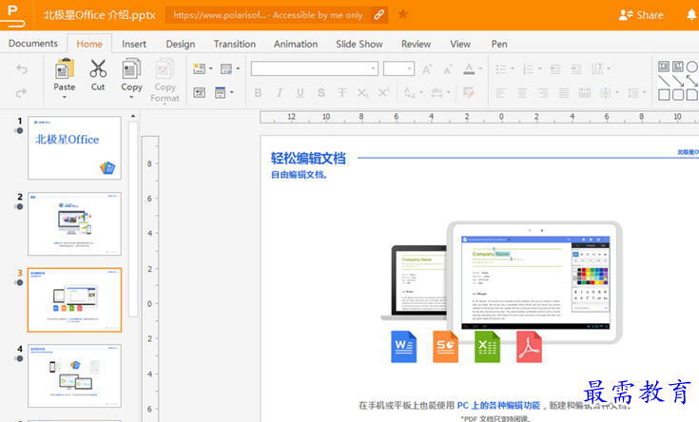The image size is (699, 422).
Task: Click the Redo arrow icon
Action: tap(22, 92)
